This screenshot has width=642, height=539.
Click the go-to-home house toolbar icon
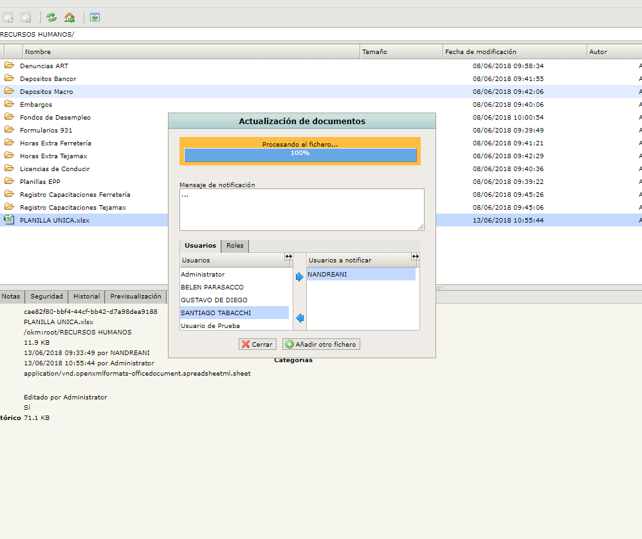(x=69, y=17)
